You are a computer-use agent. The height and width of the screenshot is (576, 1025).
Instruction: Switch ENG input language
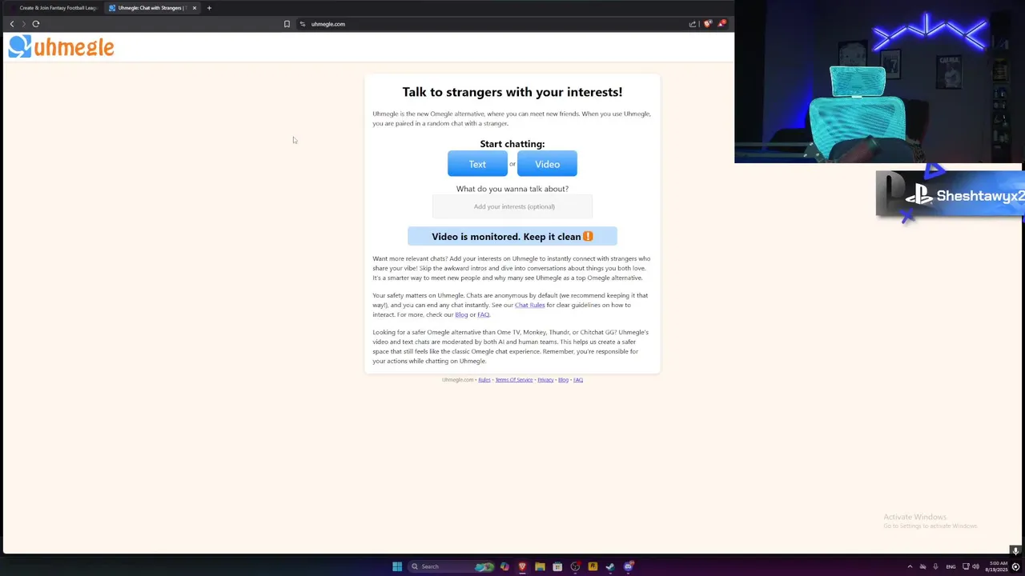[951, 566]
